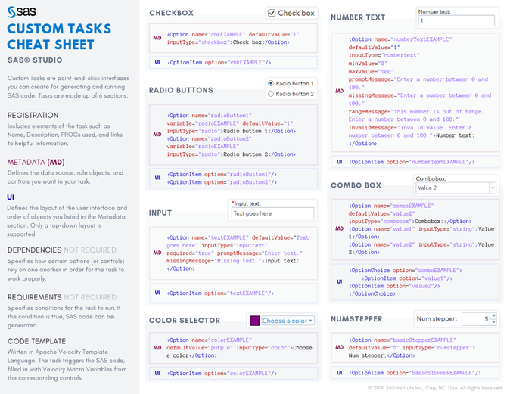Click the UI badge in Input section
510x394 pixels.
157,293
